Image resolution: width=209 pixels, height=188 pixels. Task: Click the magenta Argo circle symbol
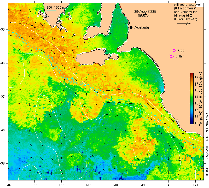pos(174,50)
